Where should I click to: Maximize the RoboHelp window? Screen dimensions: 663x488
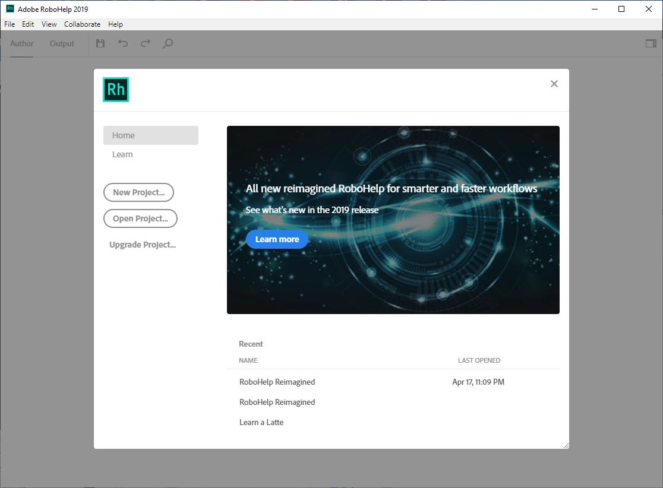(x=621, y=9)
